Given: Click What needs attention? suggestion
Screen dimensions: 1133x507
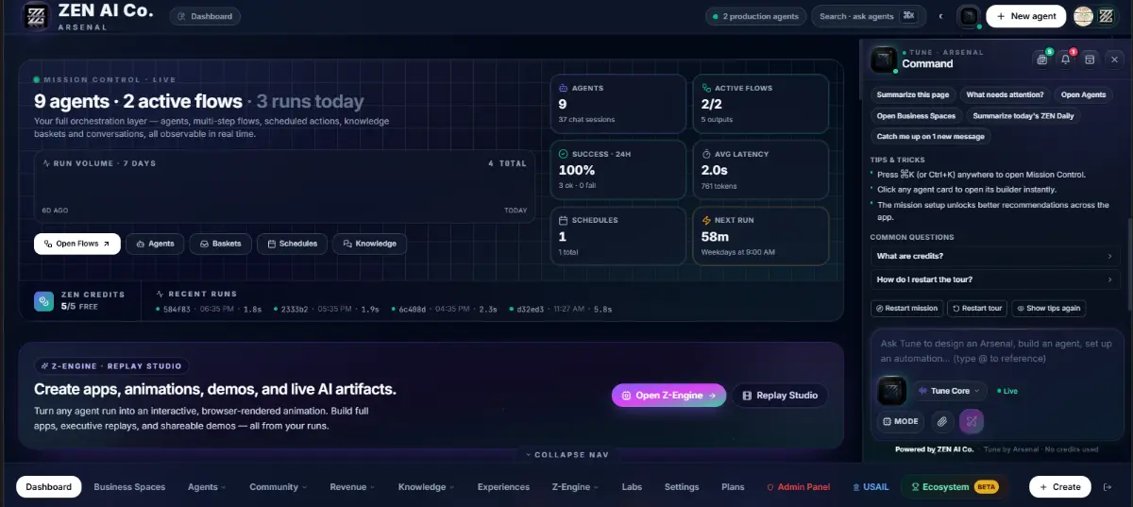Looking at the screenshot, I should click(1005, 94).
